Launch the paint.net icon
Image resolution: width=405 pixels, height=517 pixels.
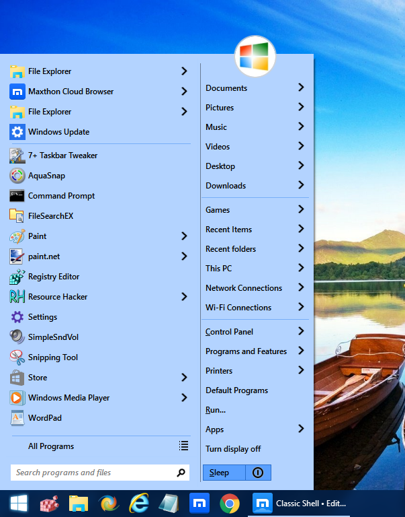coord(16,256)
